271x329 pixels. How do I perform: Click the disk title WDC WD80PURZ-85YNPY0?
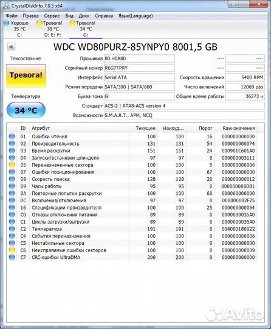(135, 47)
